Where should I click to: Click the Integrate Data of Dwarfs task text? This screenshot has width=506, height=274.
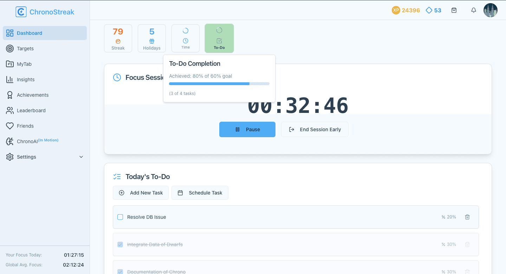point(155,244)
